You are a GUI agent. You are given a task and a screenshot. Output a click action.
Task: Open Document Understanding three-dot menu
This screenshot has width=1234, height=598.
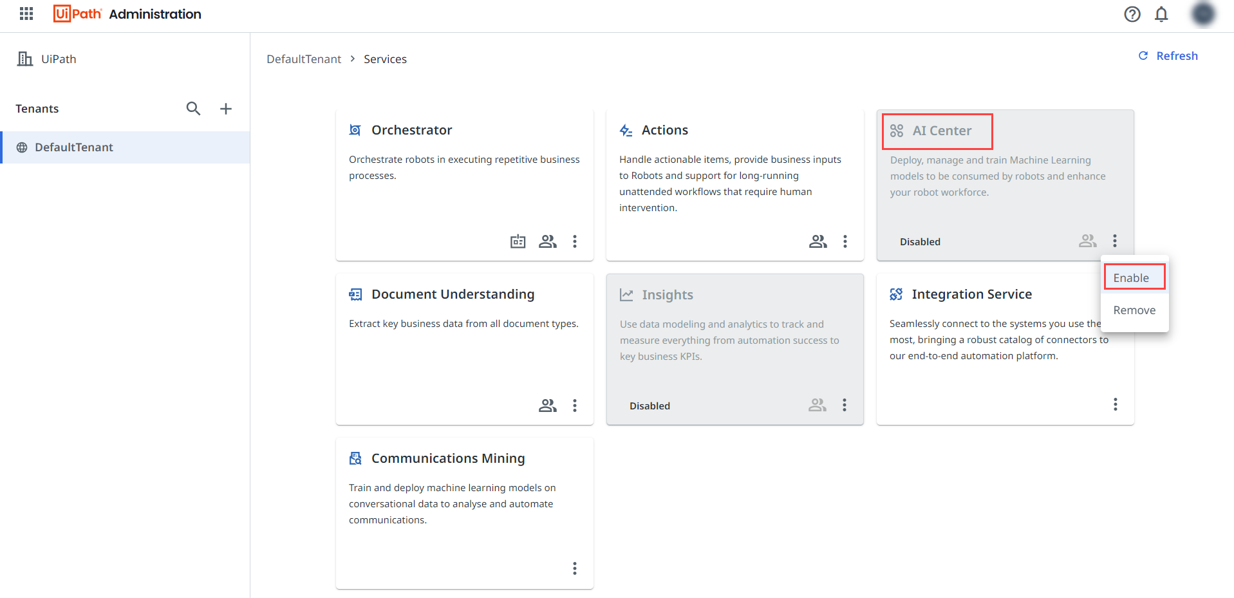(x=575, y=406)
